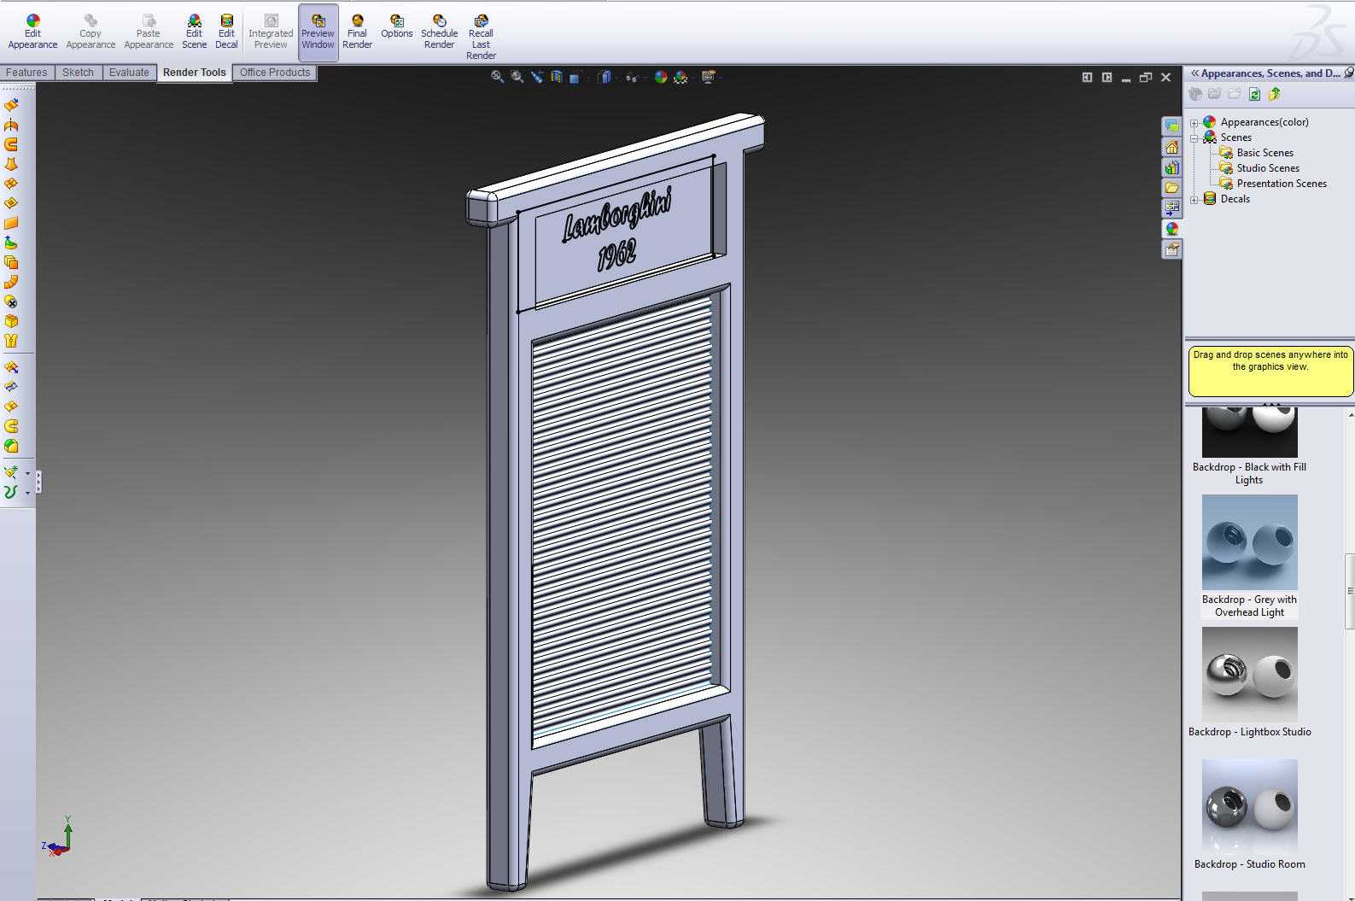Click the orange flat plane surface icon

11,223
